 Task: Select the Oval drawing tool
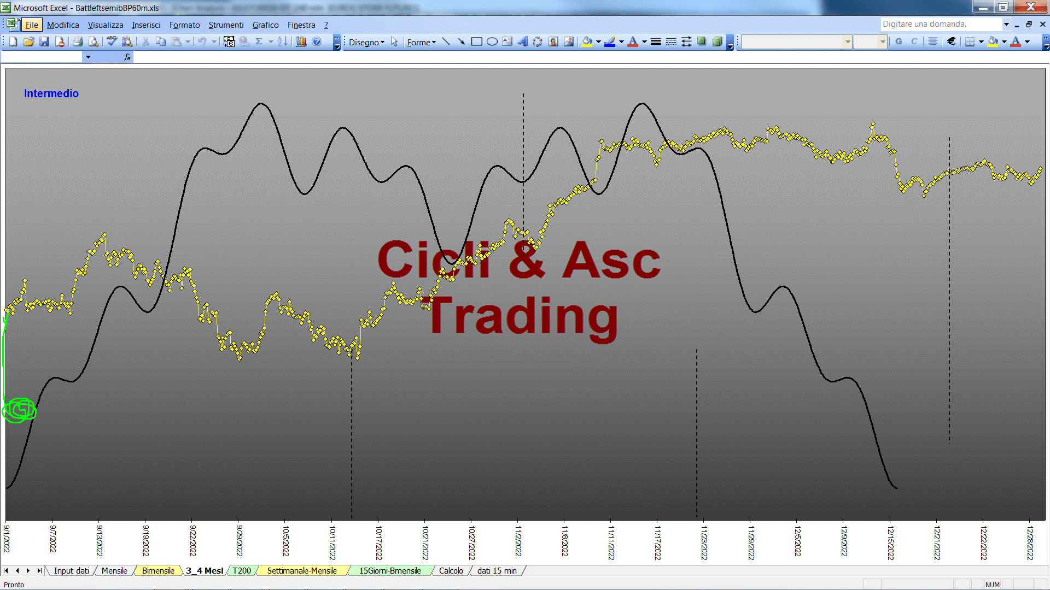[x=492, y=42]
